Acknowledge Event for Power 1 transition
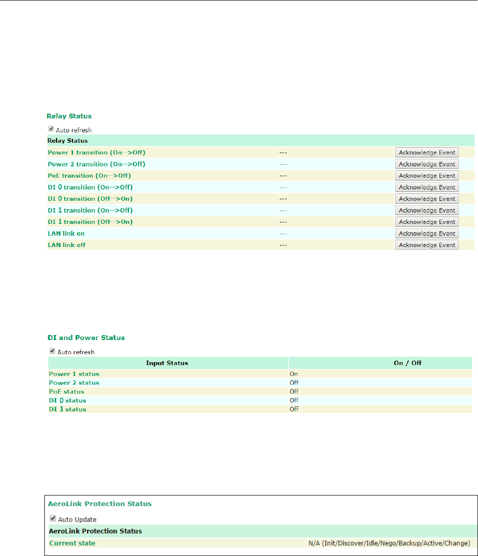The height and width of the screenshot is (556, 478). click(x=427, y=153)
